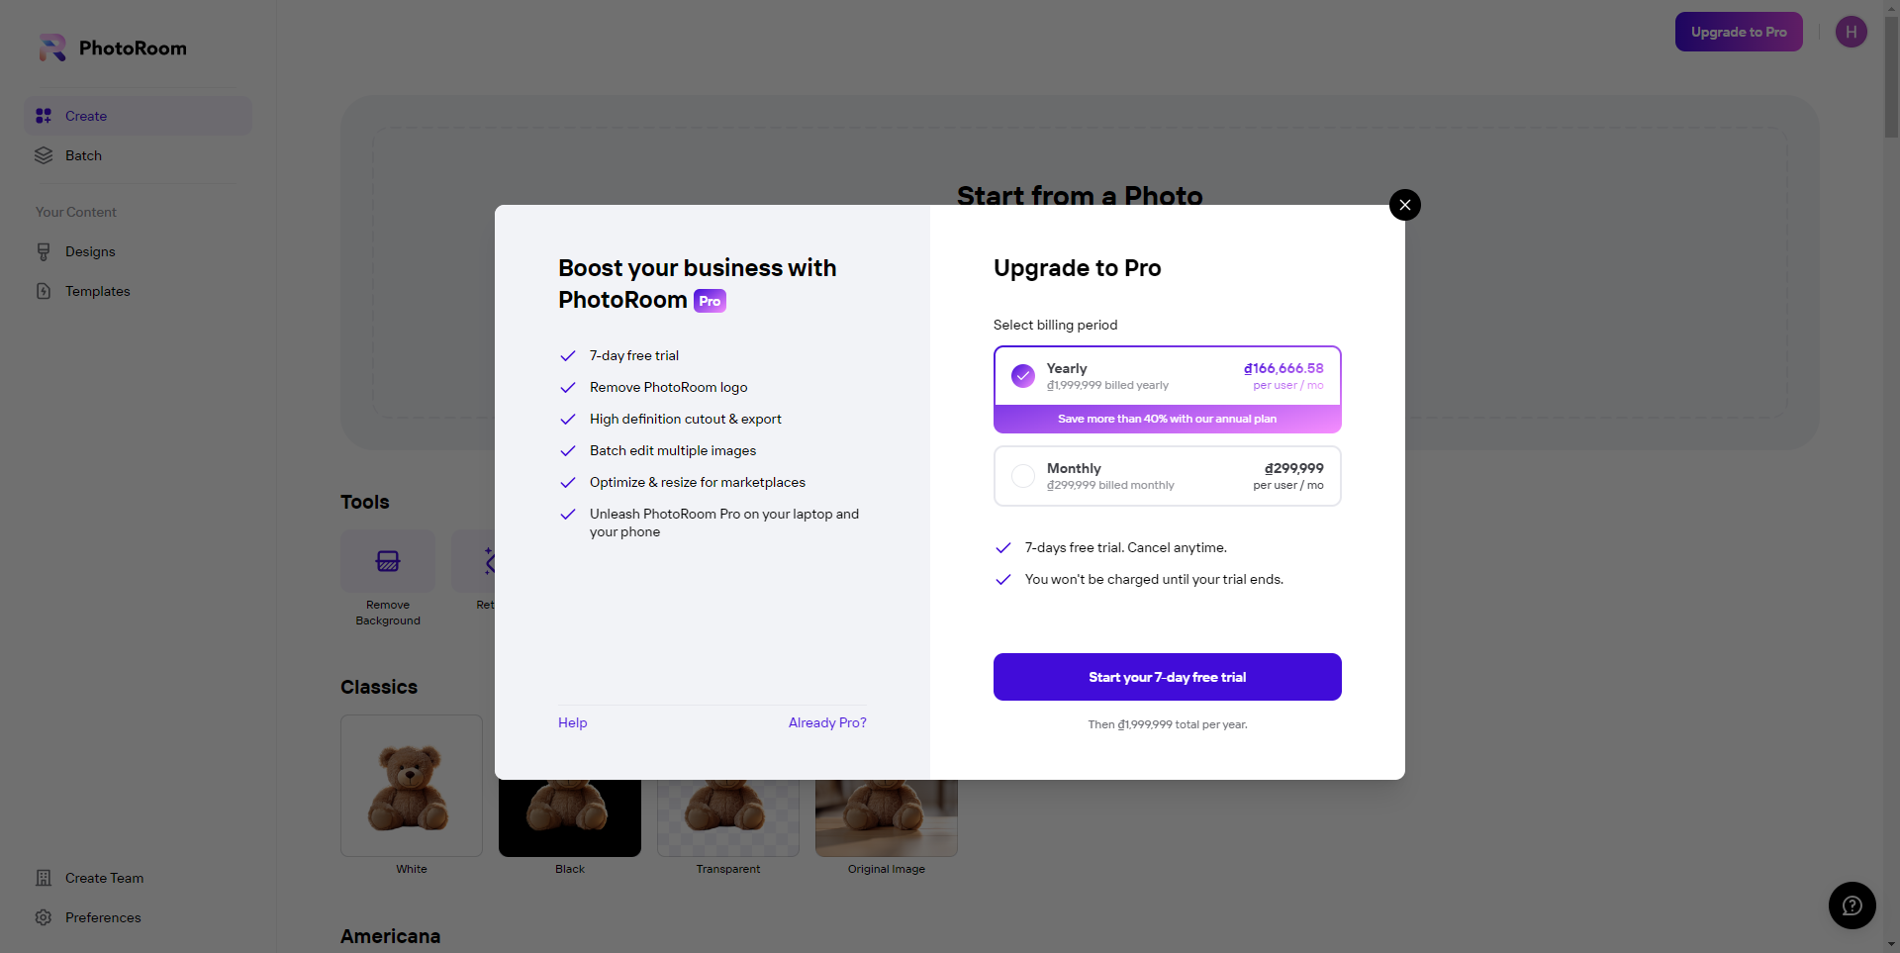
Task: Click the PhotoRoom logo icon
Action: (52, 48)
